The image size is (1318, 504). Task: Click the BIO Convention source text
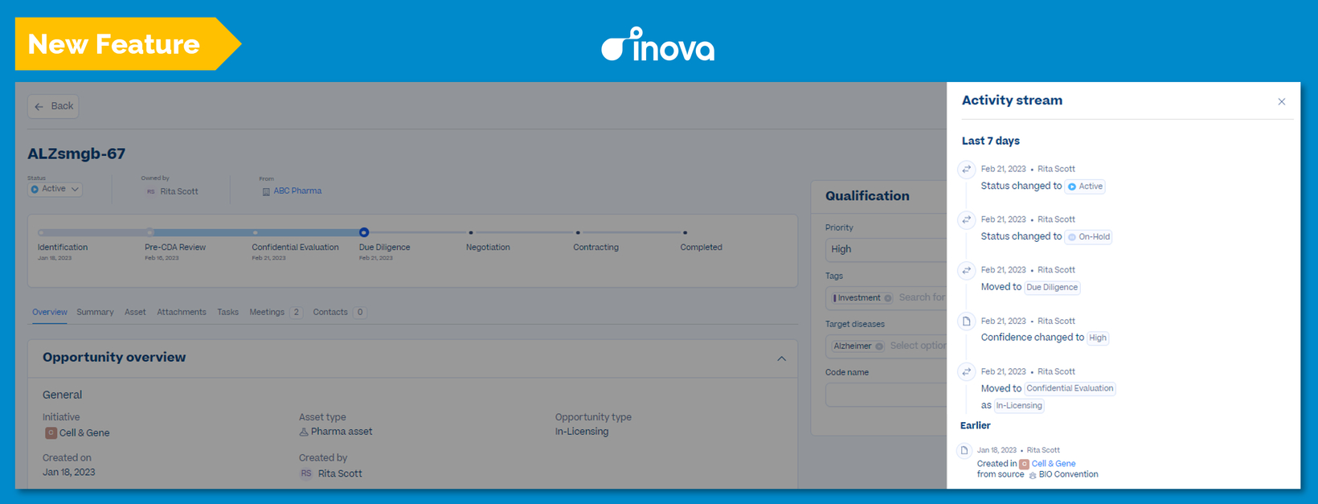coord(1068,474)
